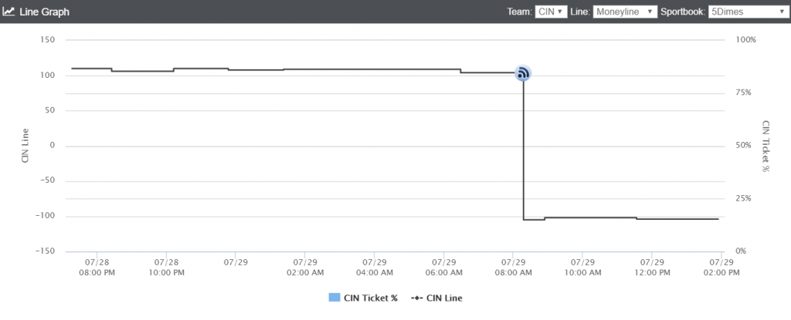
Task: Open the Team CIN dropdown
Action: point(552,12)
